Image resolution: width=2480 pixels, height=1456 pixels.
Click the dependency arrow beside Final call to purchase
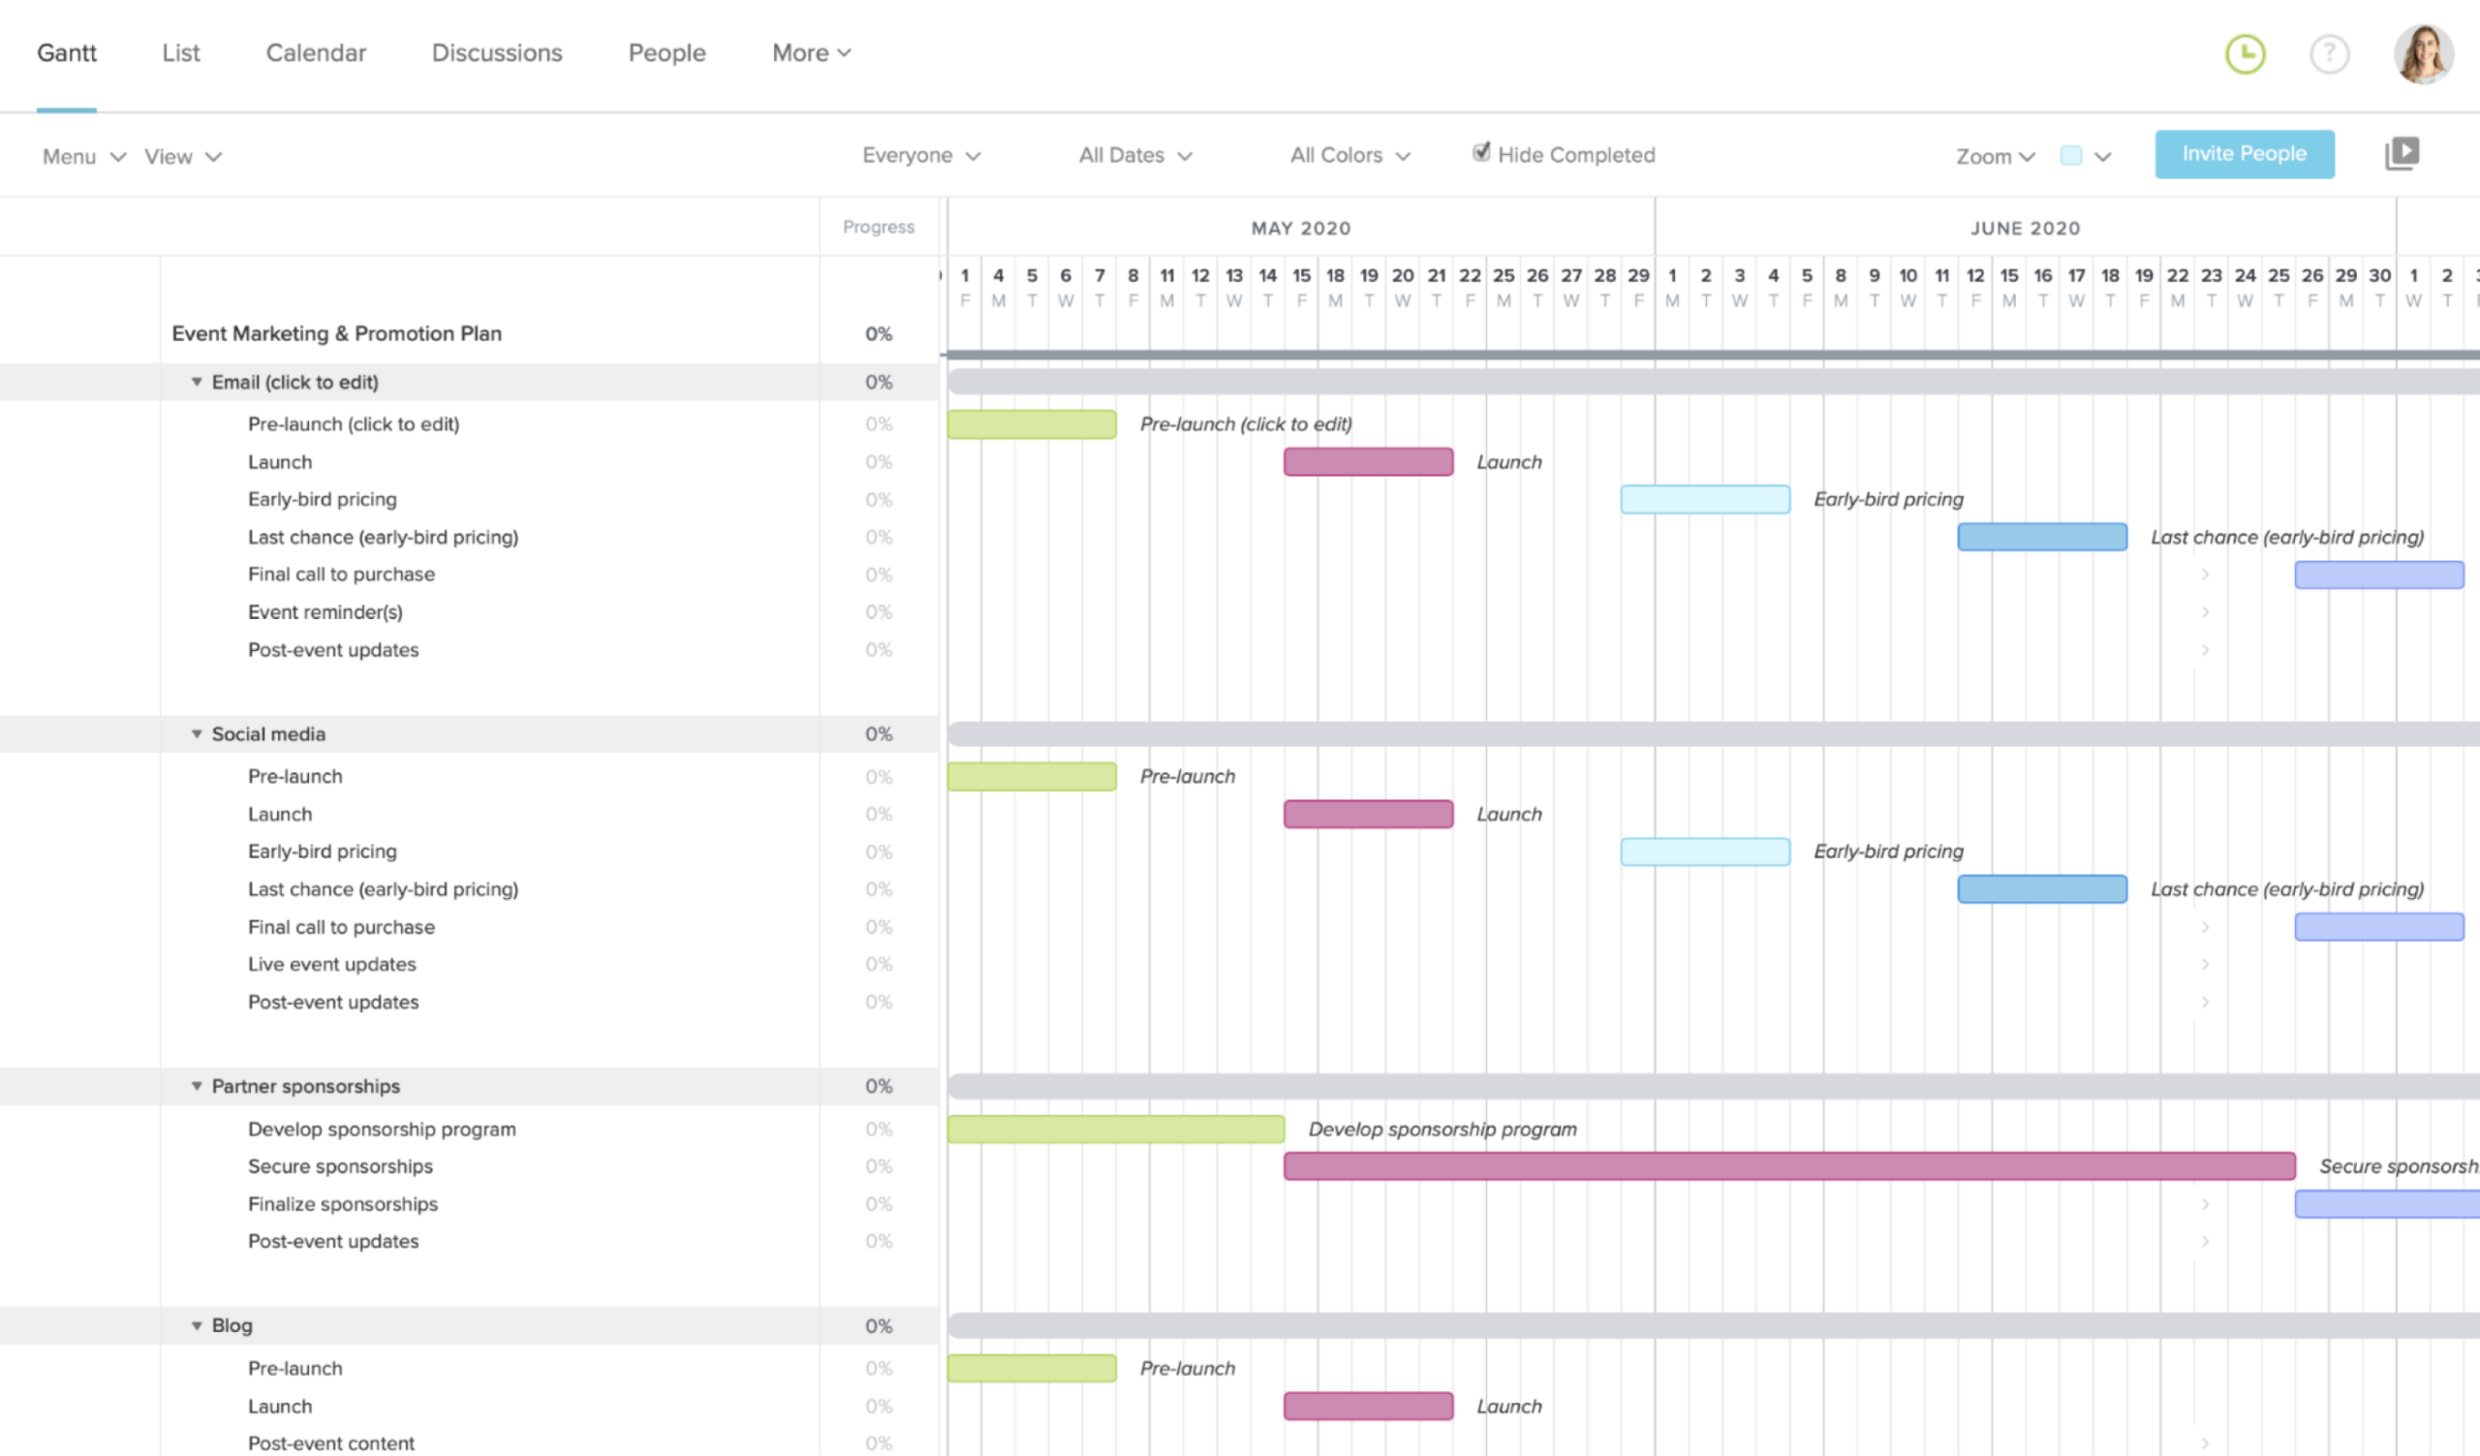(2208, 574)
